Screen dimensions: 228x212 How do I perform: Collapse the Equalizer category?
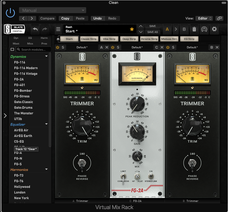(46, 124)
